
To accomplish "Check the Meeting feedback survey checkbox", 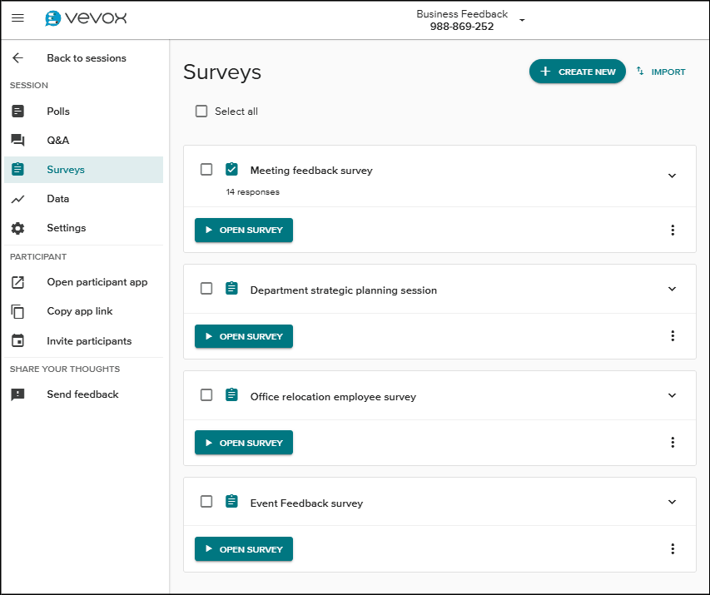I will pyautogui.click(x=206, y=170).
